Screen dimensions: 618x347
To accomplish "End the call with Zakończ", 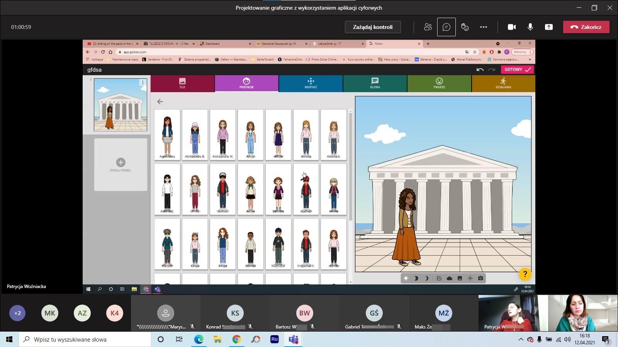I will [586, 27].
